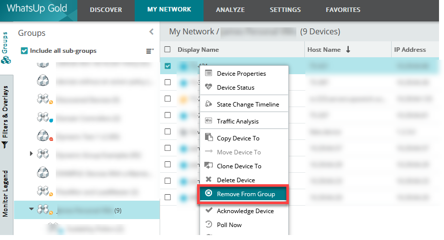Select Poll Now from context menu
444x240 pixels.
pyautogui.click(x=244, y=225)
